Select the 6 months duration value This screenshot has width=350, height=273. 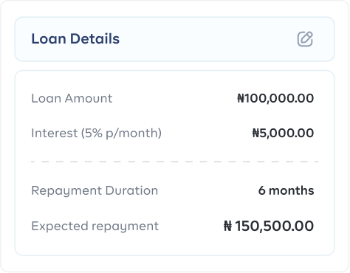(286, 190)
